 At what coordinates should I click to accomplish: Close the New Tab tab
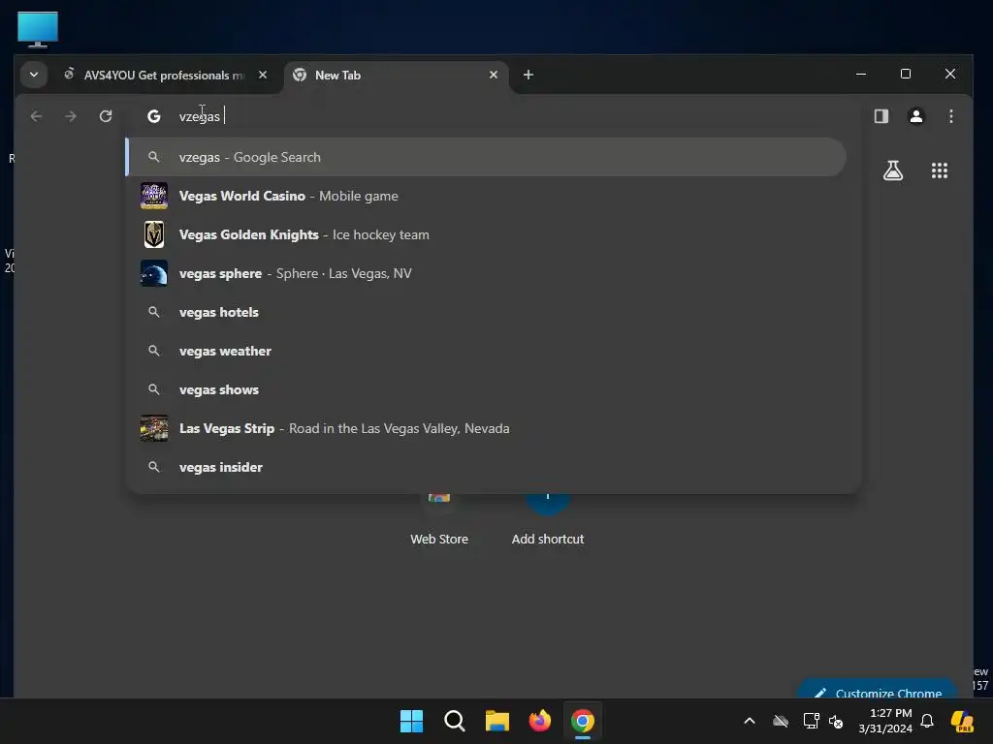[x=494, y=75]
